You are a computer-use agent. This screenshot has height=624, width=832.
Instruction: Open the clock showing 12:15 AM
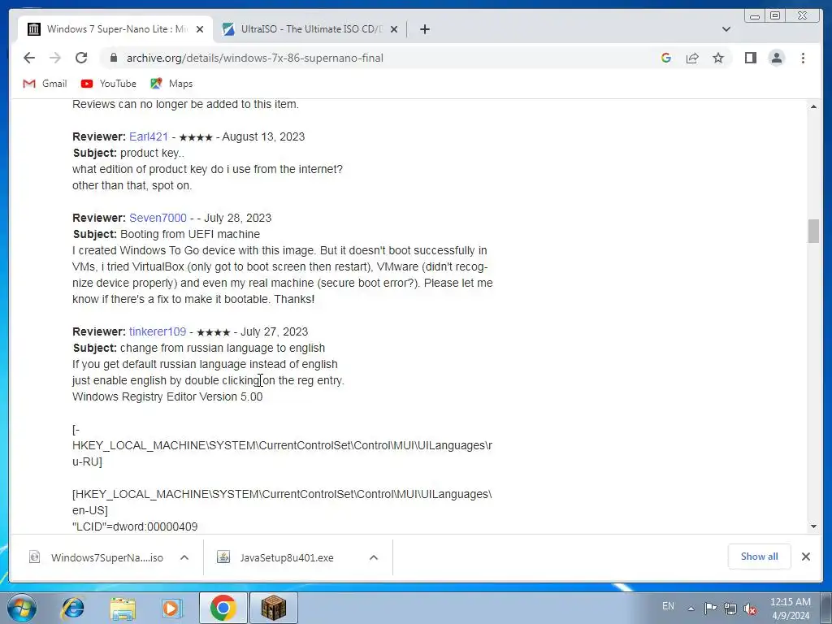790,609
